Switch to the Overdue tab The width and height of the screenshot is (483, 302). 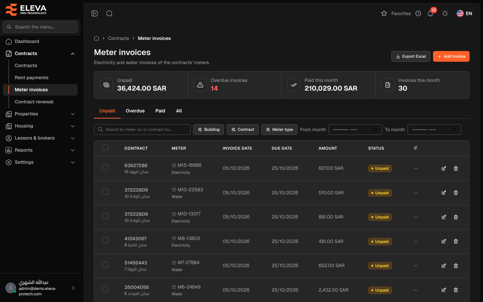135,111
